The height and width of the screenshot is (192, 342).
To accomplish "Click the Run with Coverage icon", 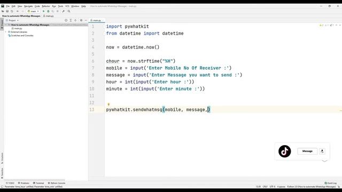I will 53,11.
